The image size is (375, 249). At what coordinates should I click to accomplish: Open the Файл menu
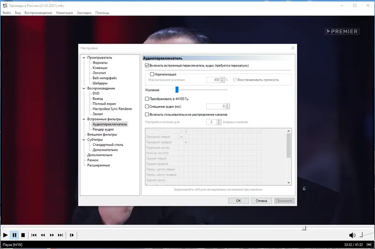tap(7, 13)
